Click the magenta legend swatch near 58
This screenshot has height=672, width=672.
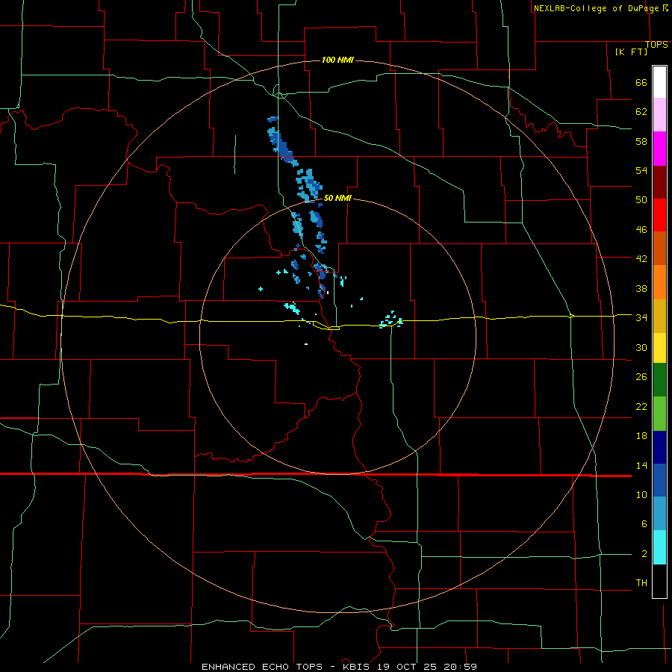pos(659,149)
